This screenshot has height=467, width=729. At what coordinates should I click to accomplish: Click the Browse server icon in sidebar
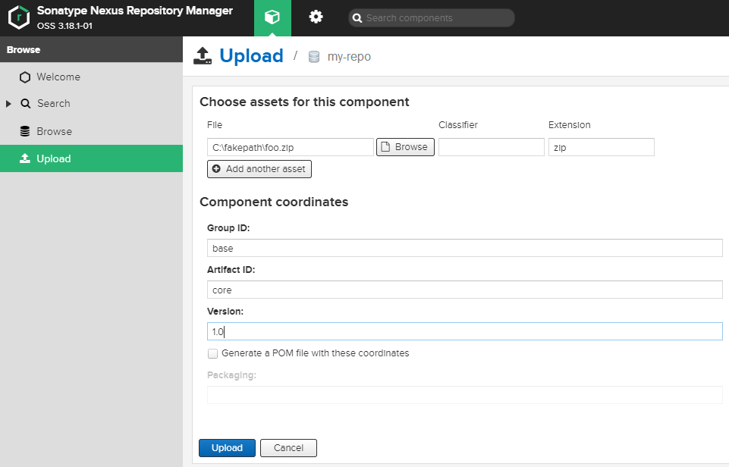pos(26,130)
